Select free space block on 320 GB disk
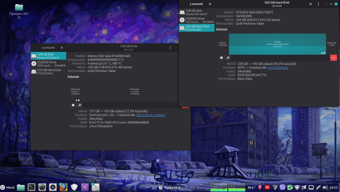The height and width of the screenshot is (192, 340). point(331,44)
